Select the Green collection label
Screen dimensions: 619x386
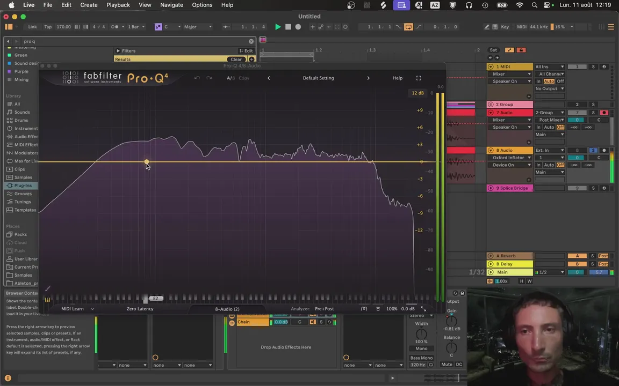pos(21,55)
